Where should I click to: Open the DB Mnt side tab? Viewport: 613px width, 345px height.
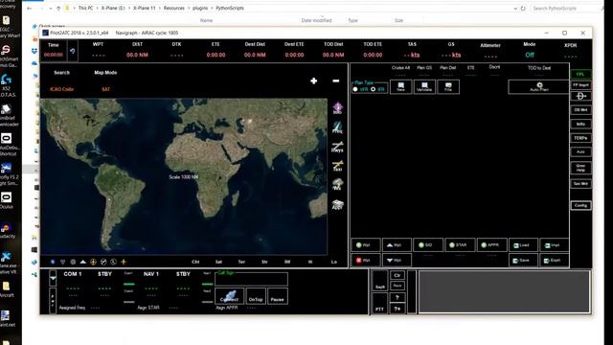pos(580,110)
